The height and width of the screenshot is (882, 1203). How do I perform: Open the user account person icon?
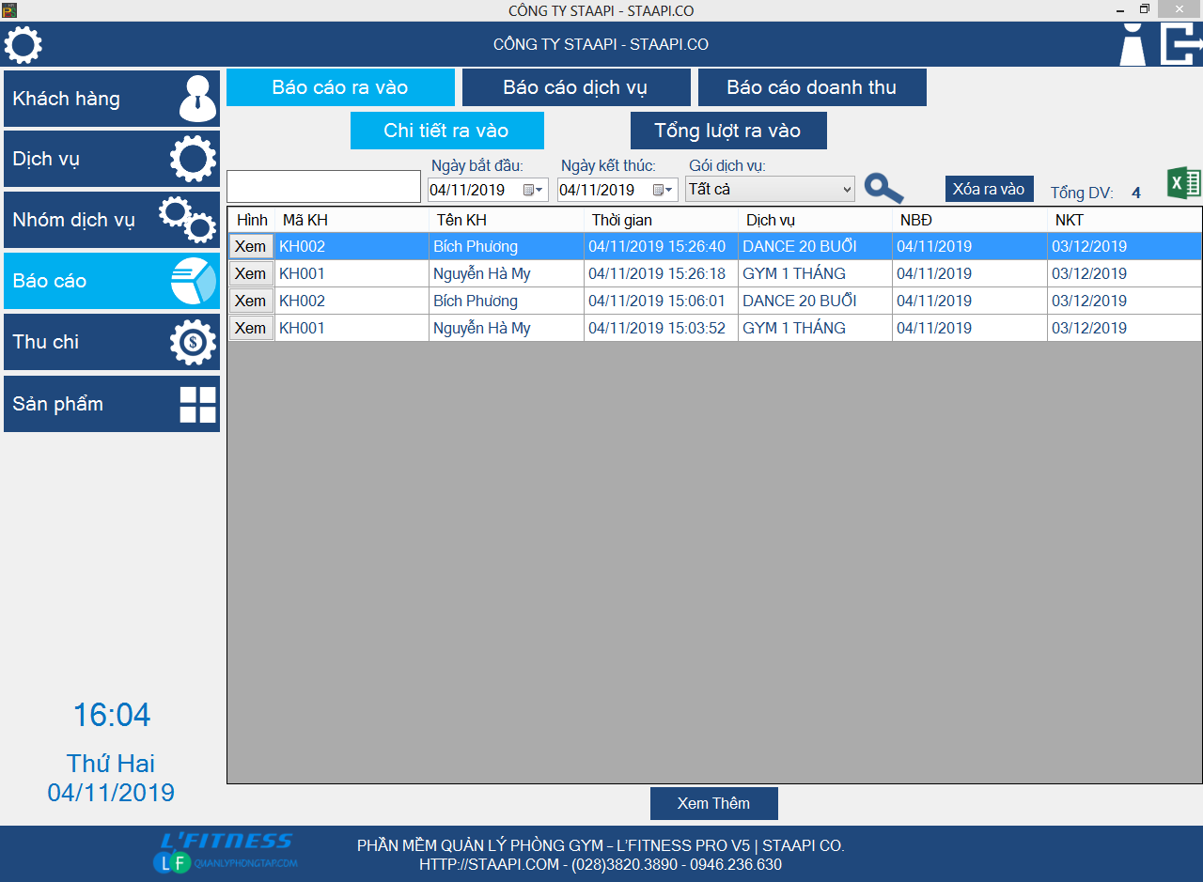point(1133,45)
